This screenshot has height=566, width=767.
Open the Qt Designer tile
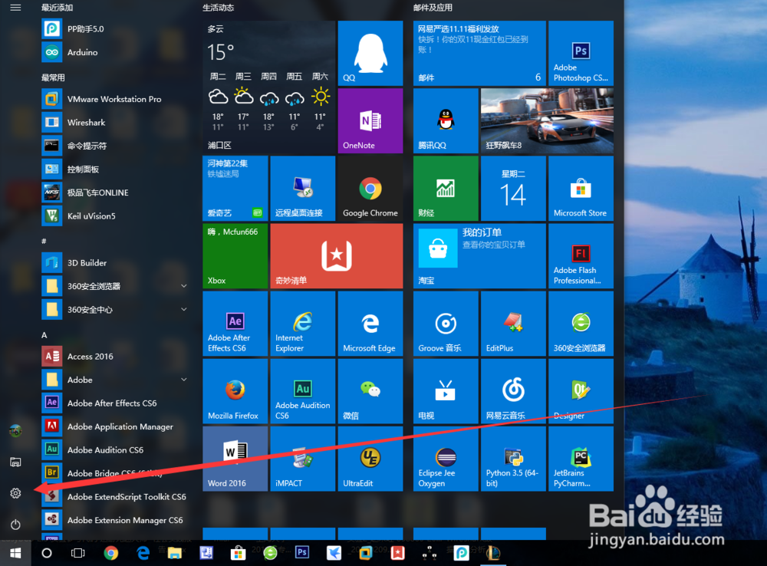click(581, 391)
